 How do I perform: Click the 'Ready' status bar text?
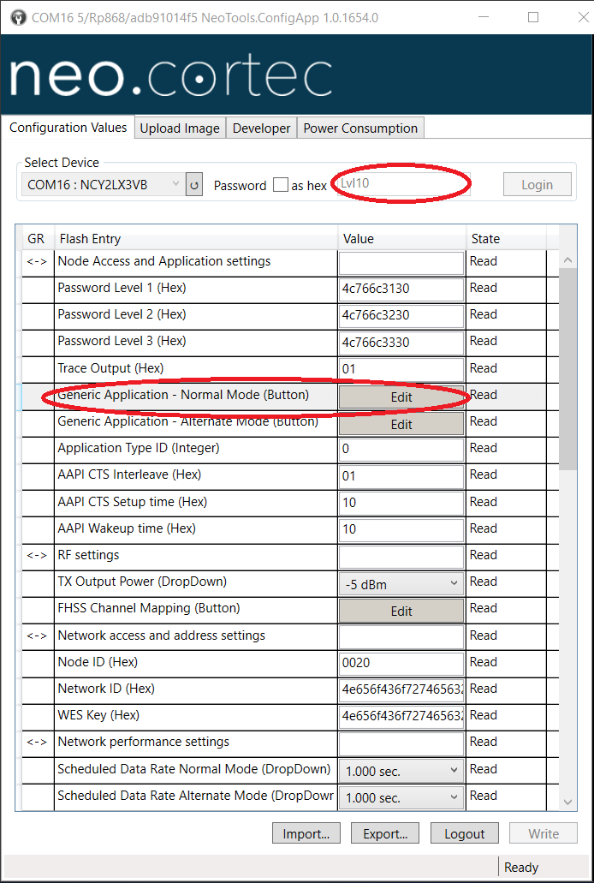point(520,868)
